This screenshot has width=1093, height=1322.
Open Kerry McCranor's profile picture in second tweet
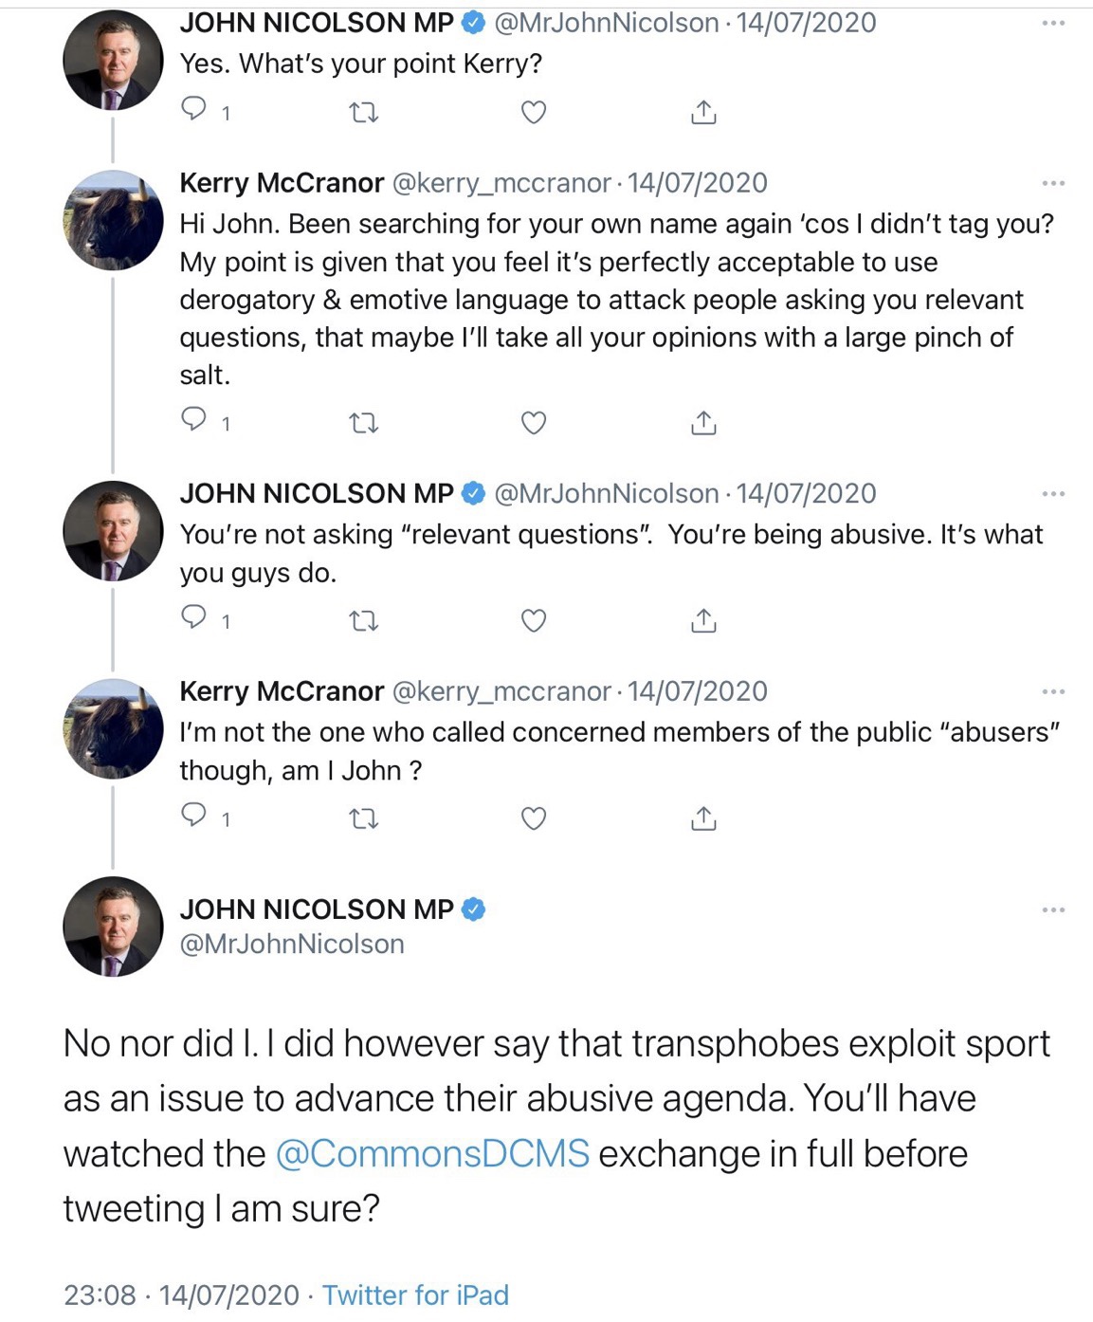(113, 220)
